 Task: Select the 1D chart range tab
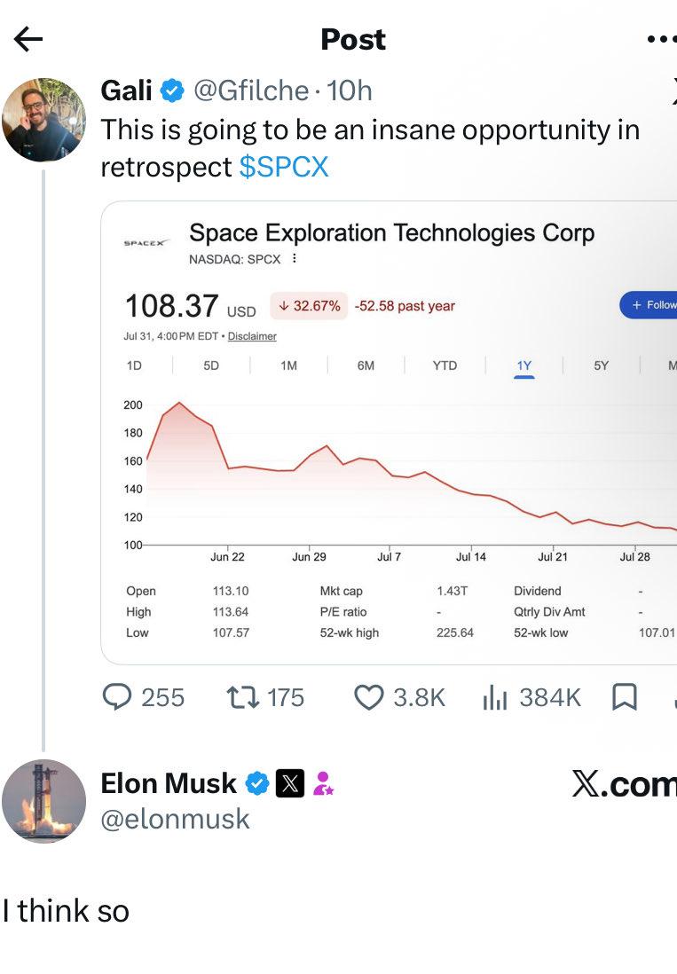(x=134, y=365)
